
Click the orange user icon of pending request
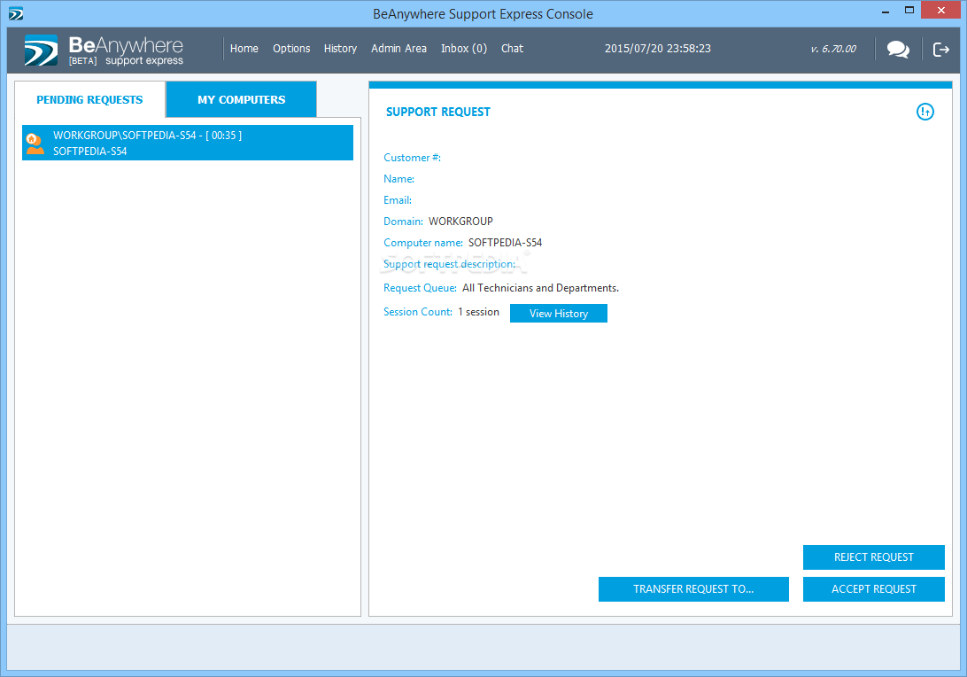[35, 144]
